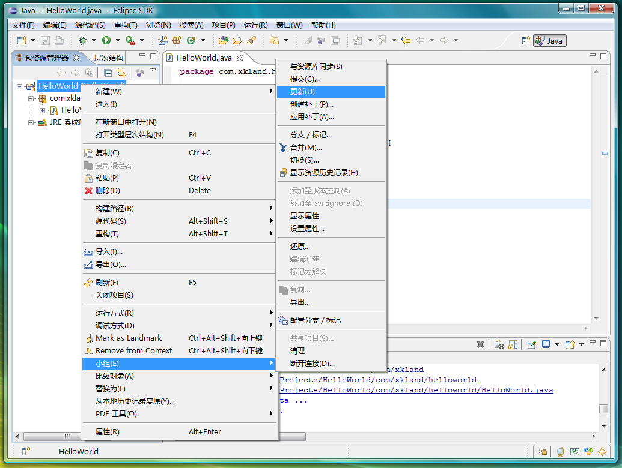This screenshot has height=468, width=622.
Task: Click the yellow star icon in status bar
Action: 602,451
